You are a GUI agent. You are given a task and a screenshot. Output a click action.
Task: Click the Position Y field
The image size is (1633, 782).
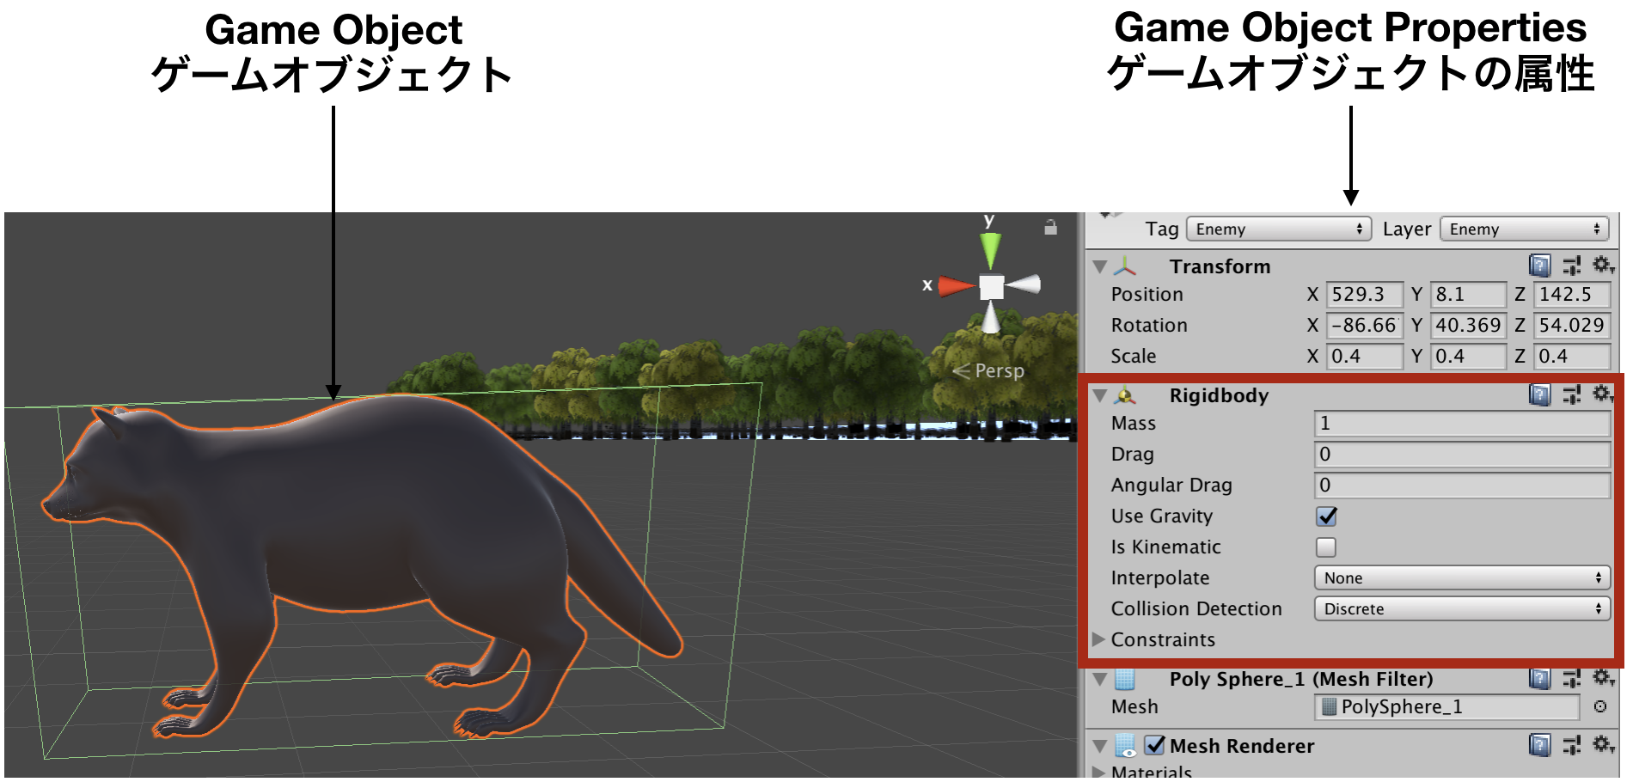pyautogui.click(x=1468, y=294)
